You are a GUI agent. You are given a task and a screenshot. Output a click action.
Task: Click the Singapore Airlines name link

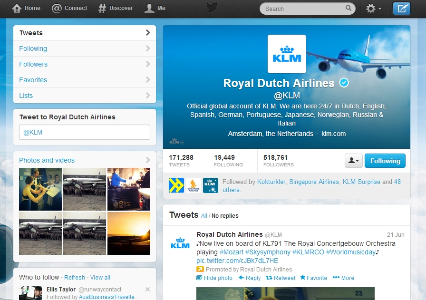[314, 182]
